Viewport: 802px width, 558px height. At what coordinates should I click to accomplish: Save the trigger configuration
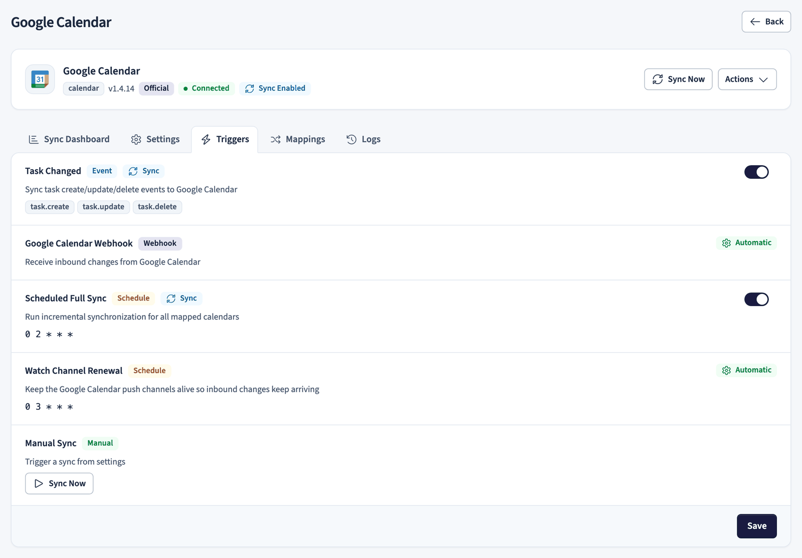756,526
